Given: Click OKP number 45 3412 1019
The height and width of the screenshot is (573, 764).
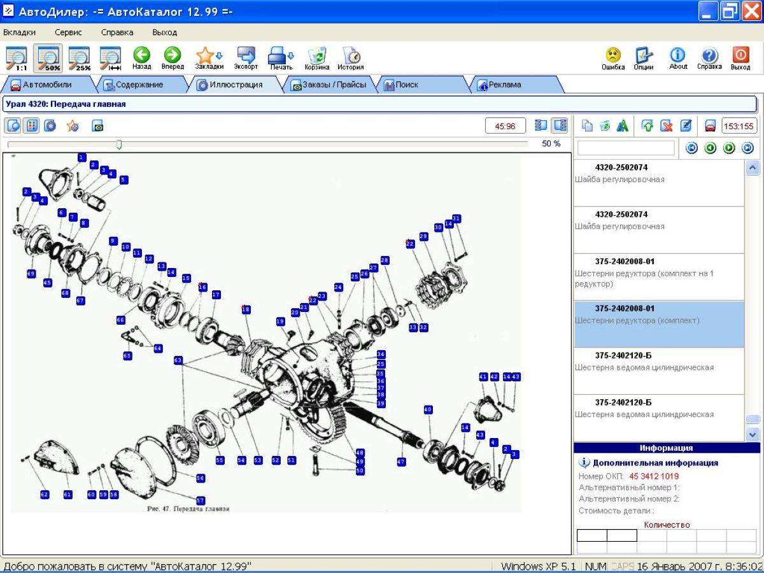Looking at the screenshot, I should pos(654,476).
